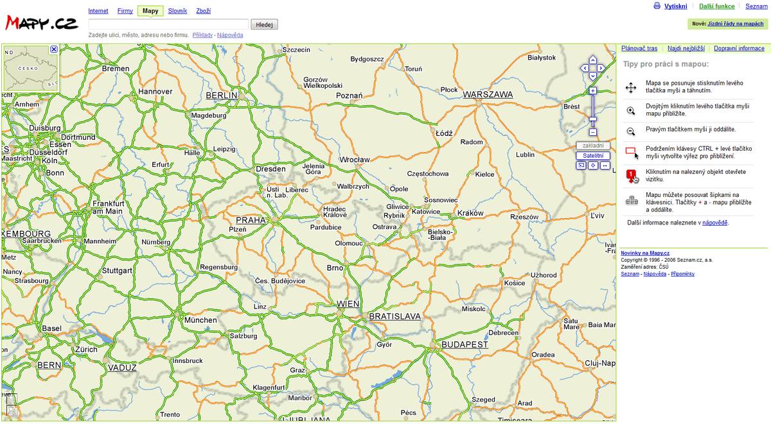Zoom in with the plus button
The height and width of the screenshot is (424, 771).
coord(593,90)
